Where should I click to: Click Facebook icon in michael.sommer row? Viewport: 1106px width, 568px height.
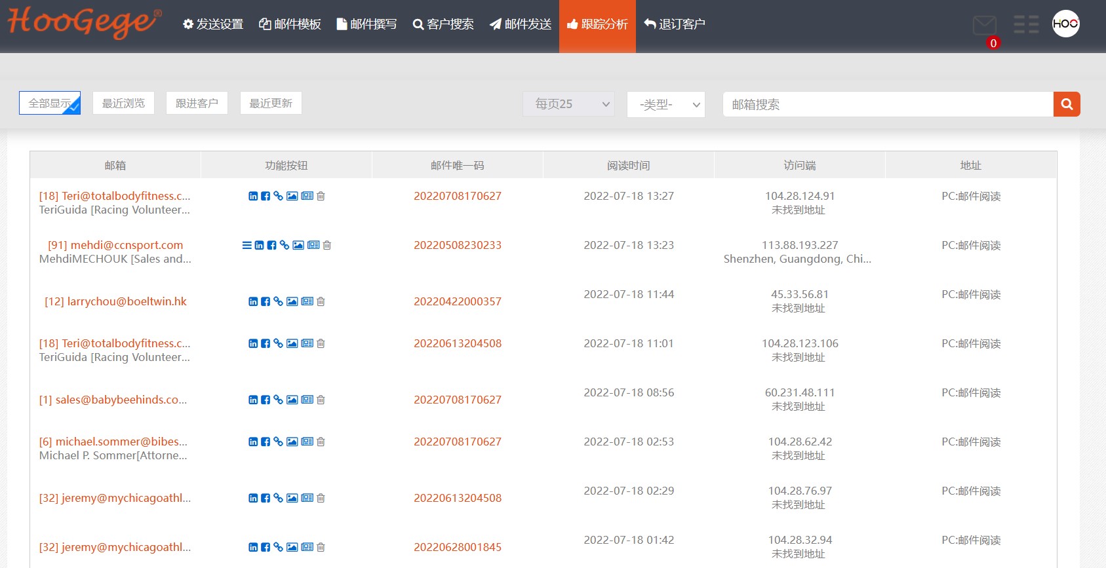click(266, 442)
